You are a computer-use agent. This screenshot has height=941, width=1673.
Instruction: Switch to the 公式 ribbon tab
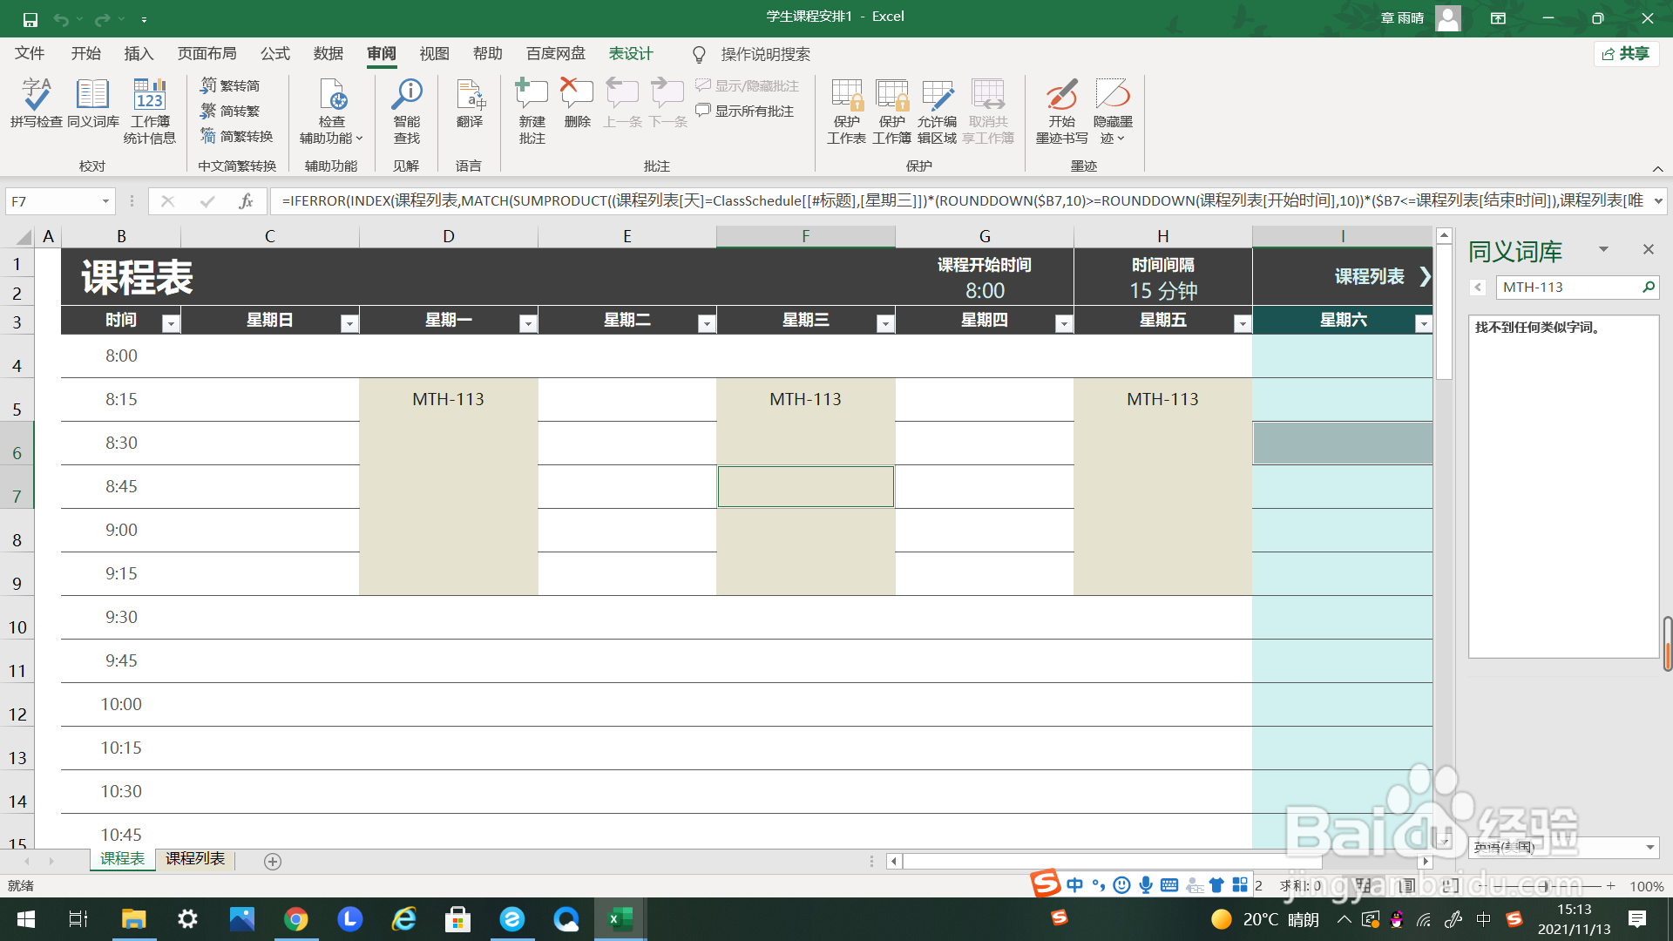pyautogui.click(x=274, y=54)
